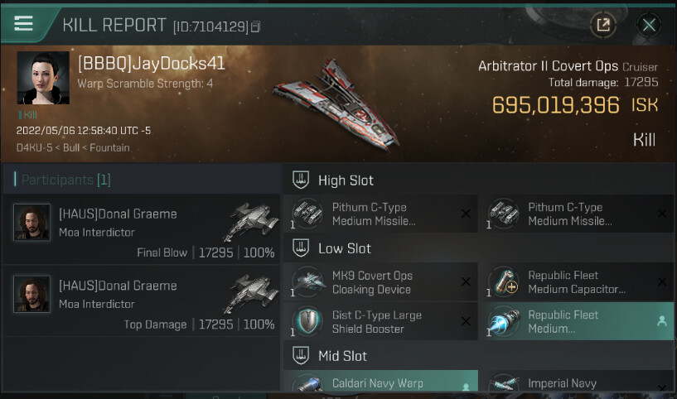Open Donal Graeme's Final Blow entry
The height and width of the screenshot is (399, 677).
pyautogui.click(x=142, y=229)
